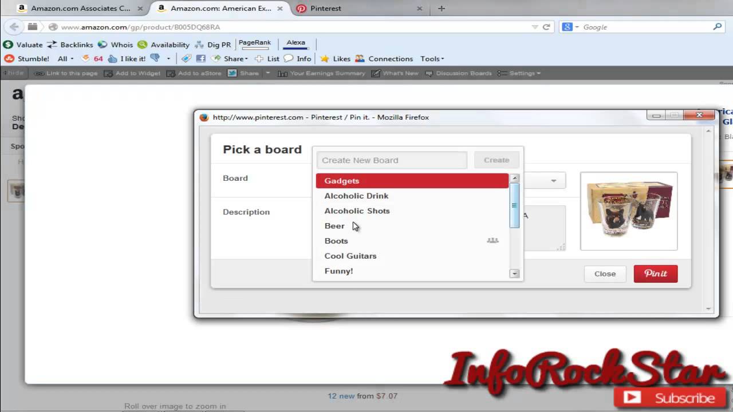Open Associates Settings dropdown
The image size is (733, 412).
[x=519, y=73]
